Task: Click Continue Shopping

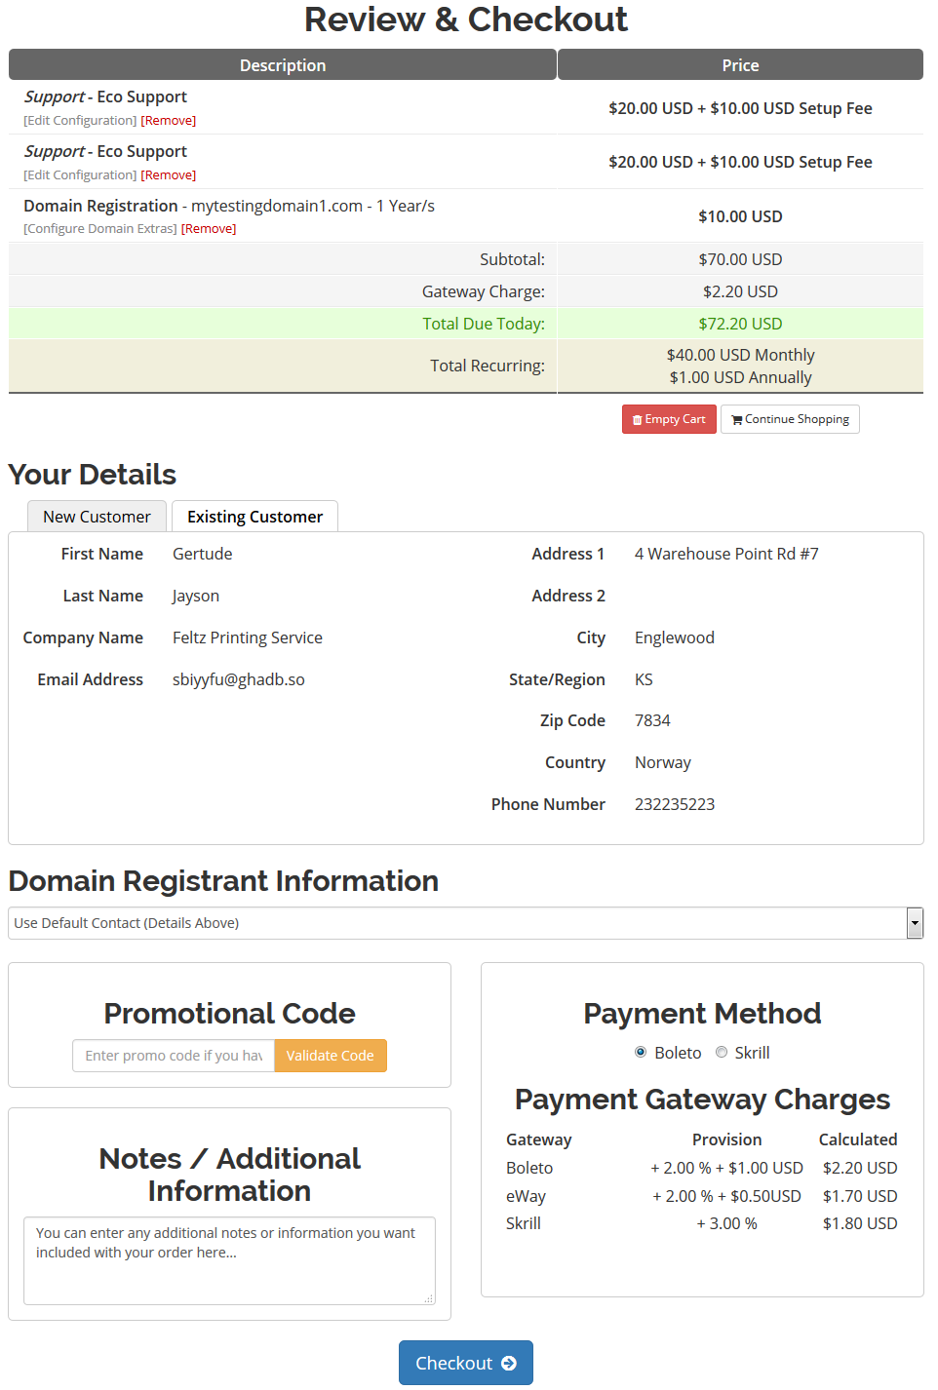Action: 790,418
